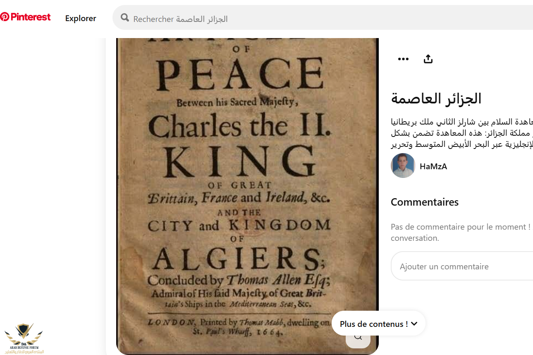Open the three-dots more options menu
The image size is (533, 355).
point(403,59)
